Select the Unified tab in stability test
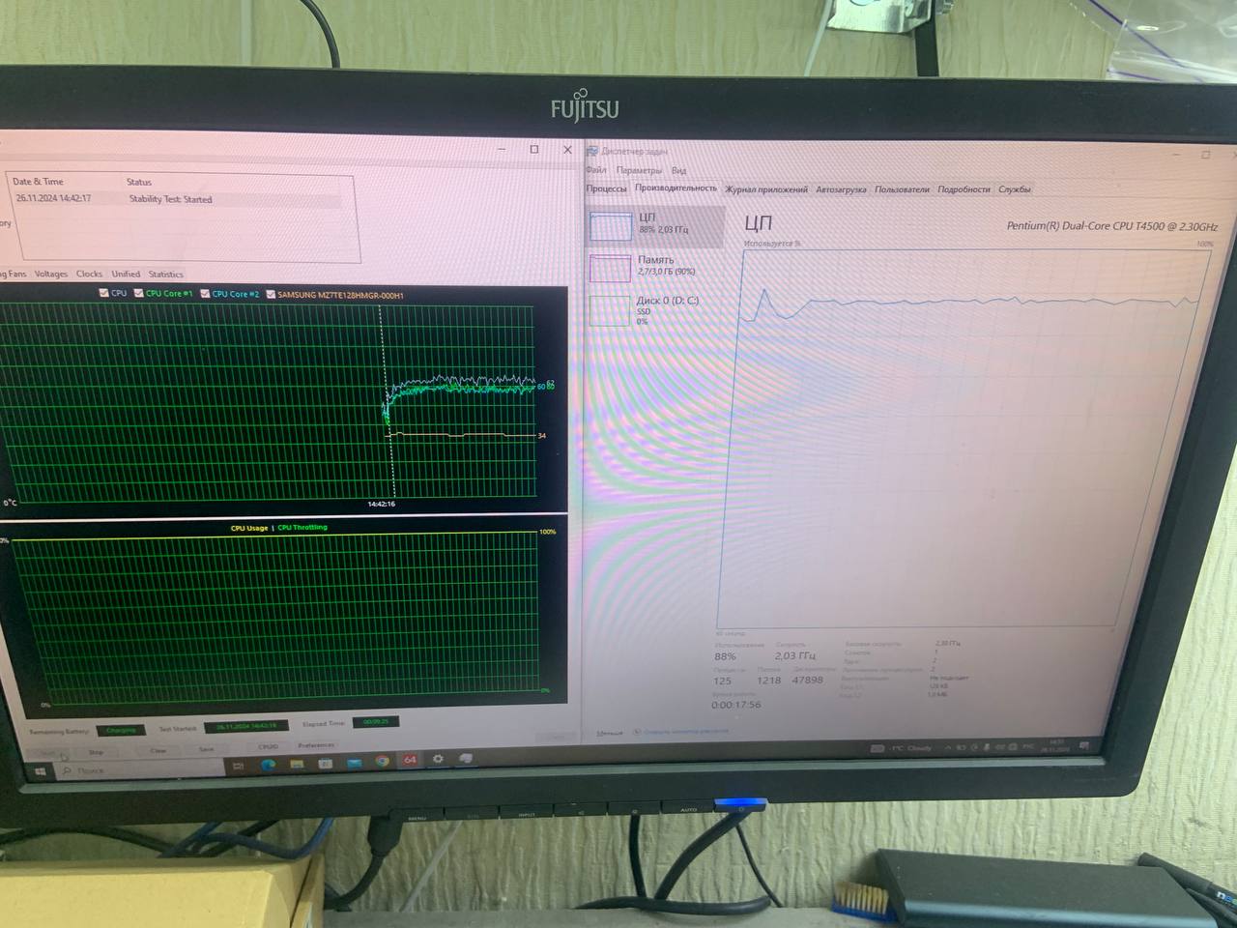Image resolution: width=1237 pixels, height=928 pixels. tap(126, 274)
